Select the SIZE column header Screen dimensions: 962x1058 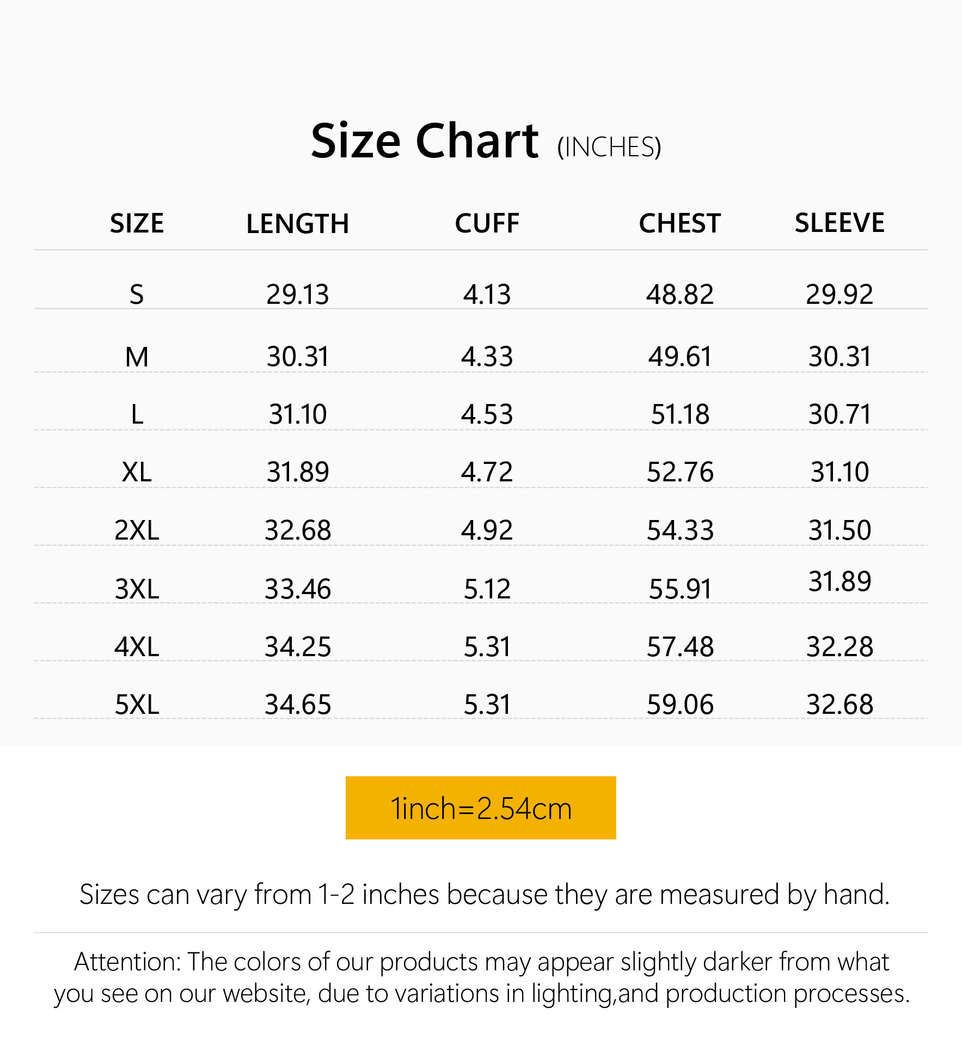137,223
